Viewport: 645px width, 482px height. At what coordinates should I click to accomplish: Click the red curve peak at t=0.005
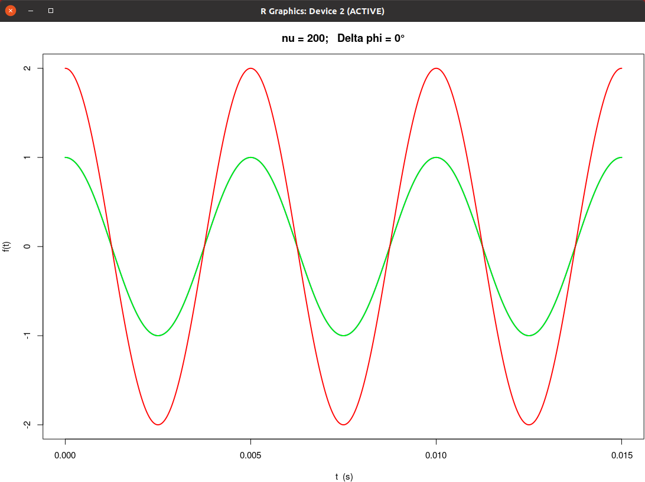(x=250, y=68)
